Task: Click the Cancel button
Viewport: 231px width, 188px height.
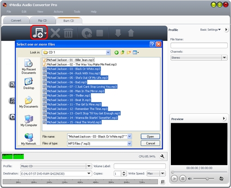Action: click(x=150, y=143)
